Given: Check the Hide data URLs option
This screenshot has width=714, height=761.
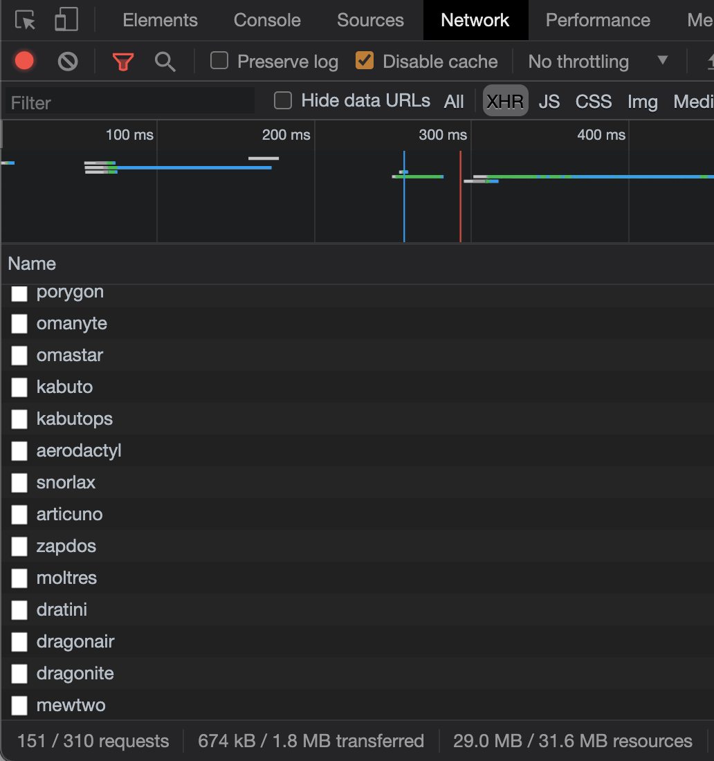Looking at the screenshot, I should [283, 101].
